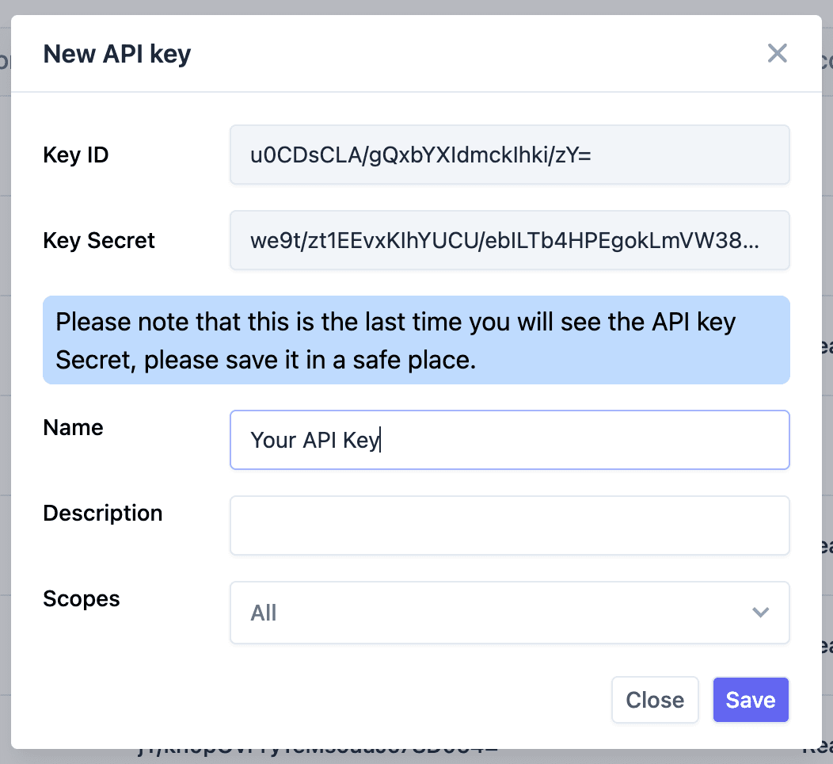Click the chevron icon on Scopes selector

point(760,612)
